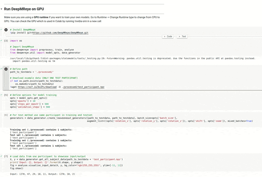Select execution counter [3] of import cell
This screenshot has height=177, width=262.
tap(6, 41)
